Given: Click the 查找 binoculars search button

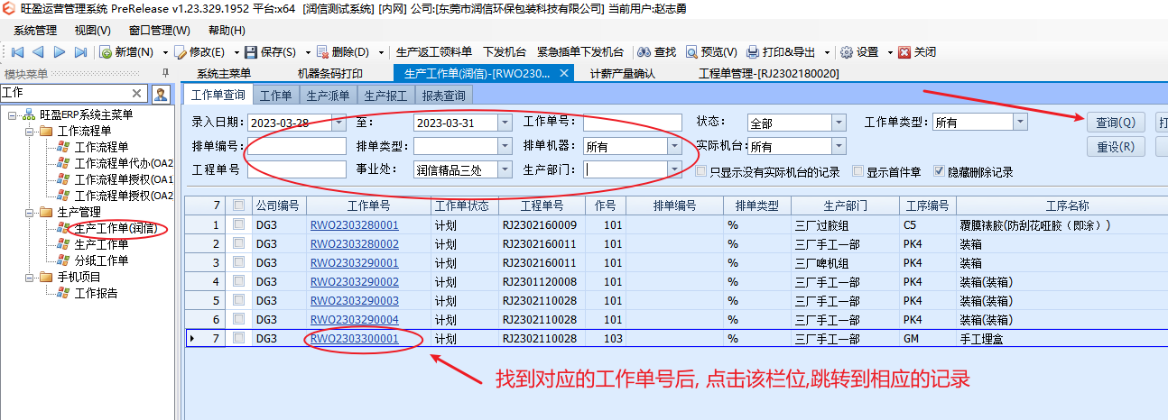Looking at the screenshot, I should point(656,52).
